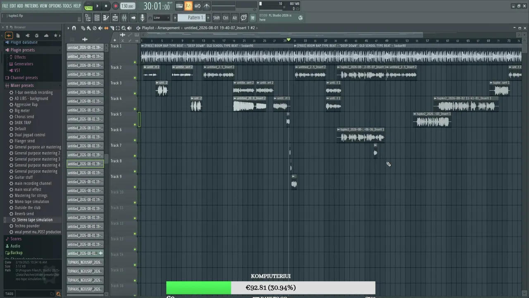529x298 pixels.
Task: Open the Line snap mode dropdown
Action: coord(161,18)
